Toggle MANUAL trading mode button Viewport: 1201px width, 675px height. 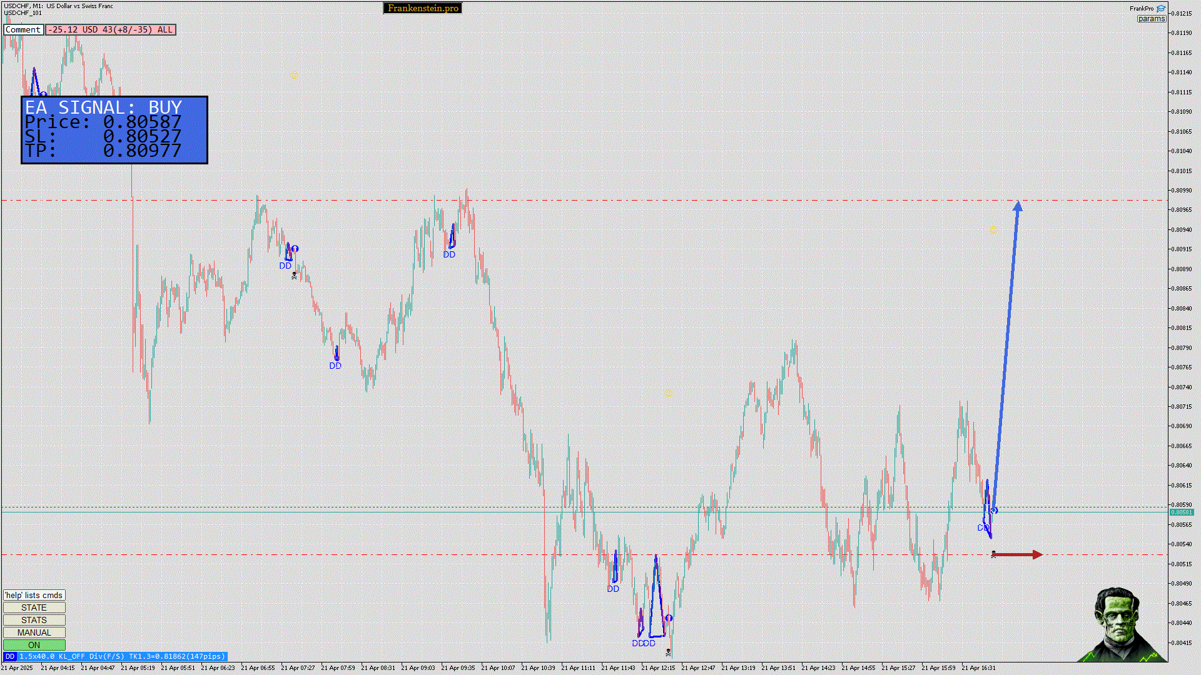point(34,632)
